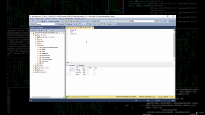Close the SQLQuery4.sql tab
Viewport: 205px width, 115px height.
pos(93,28)
